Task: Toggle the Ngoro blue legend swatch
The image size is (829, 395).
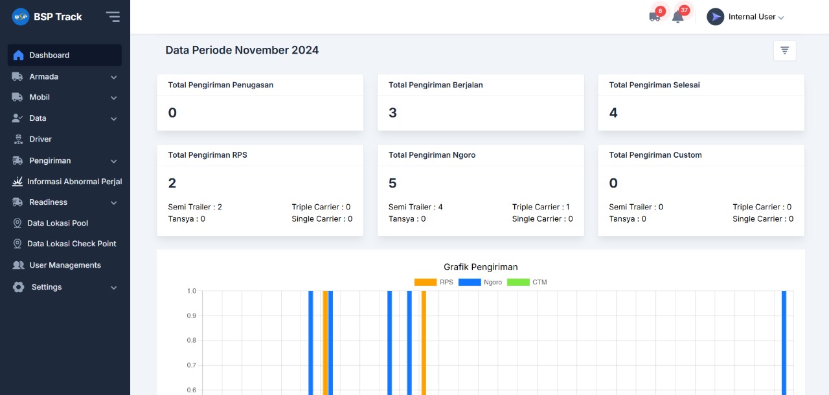Action: pos(470,282)
